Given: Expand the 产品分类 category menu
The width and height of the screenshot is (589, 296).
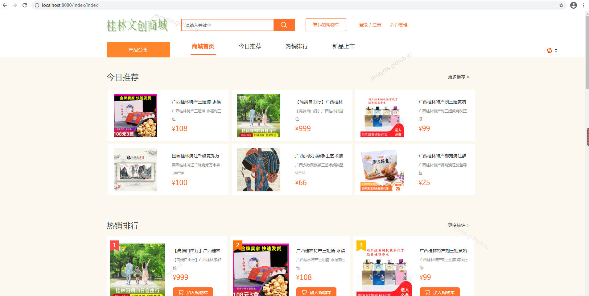Looking at the screenshot, I should click(138, 49).
